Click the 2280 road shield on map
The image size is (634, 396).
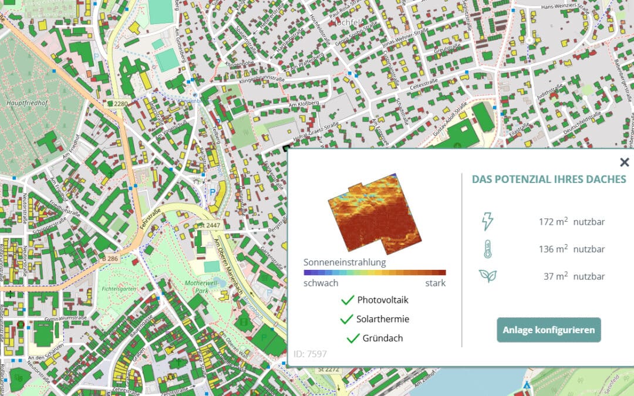click(120, 104)
